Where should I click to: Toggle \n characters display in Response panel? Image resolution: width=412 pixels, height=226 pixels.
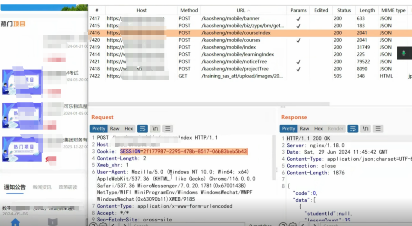point(365,128)
